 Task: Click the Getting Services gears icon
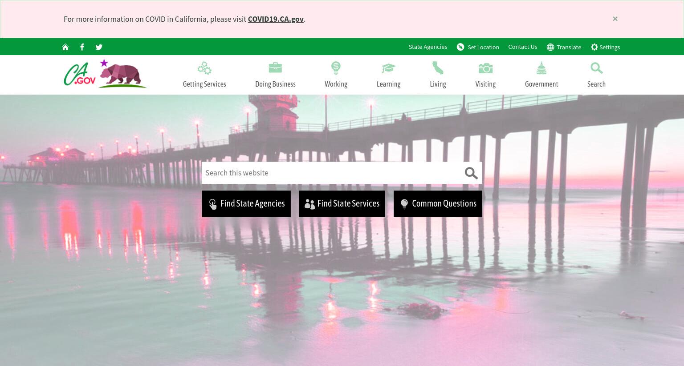pos(204,68)
